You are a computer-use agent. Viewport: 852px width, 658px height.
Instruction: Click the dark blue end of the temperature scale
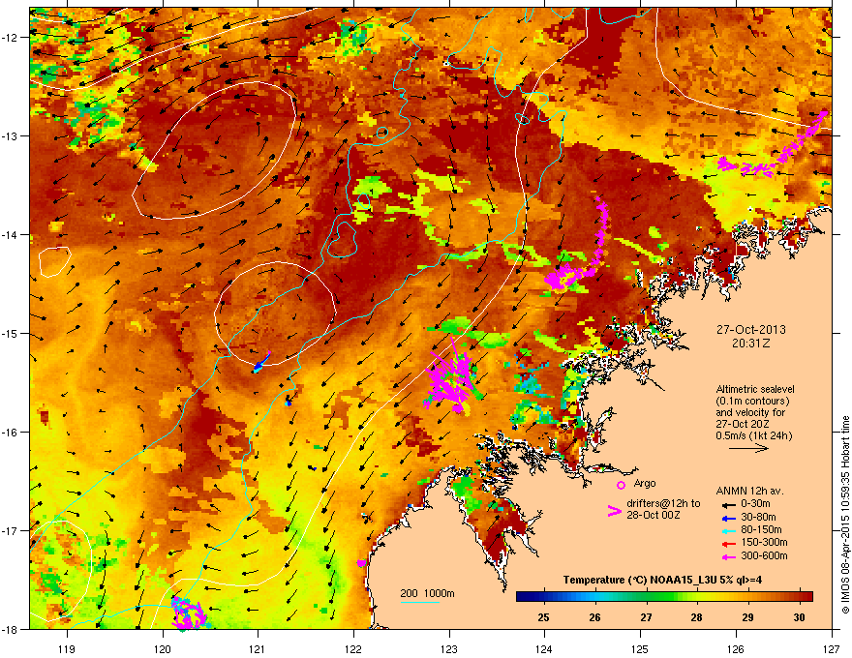(521, 597)
